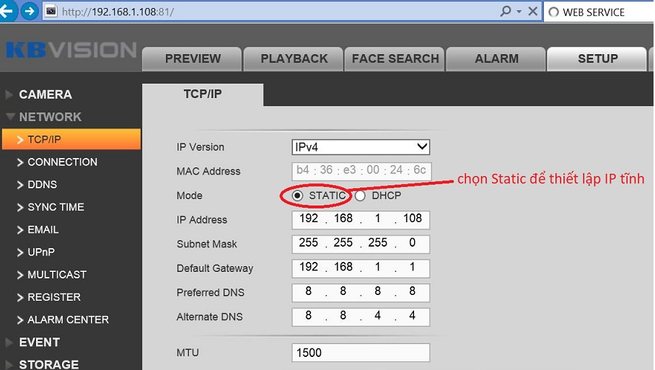Select the DHCP mode radio button

[x=360, y=195]
